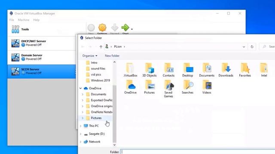Click the navigation pane scroll up arrow

tap(115, 62)
